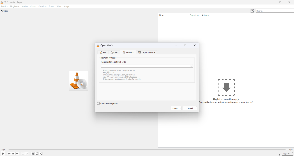The height and width of the screenshot is (156, 294).
Task: Switch to the Disc tab in Open Media
Action: pyautogui.click(x=114, y=52)
